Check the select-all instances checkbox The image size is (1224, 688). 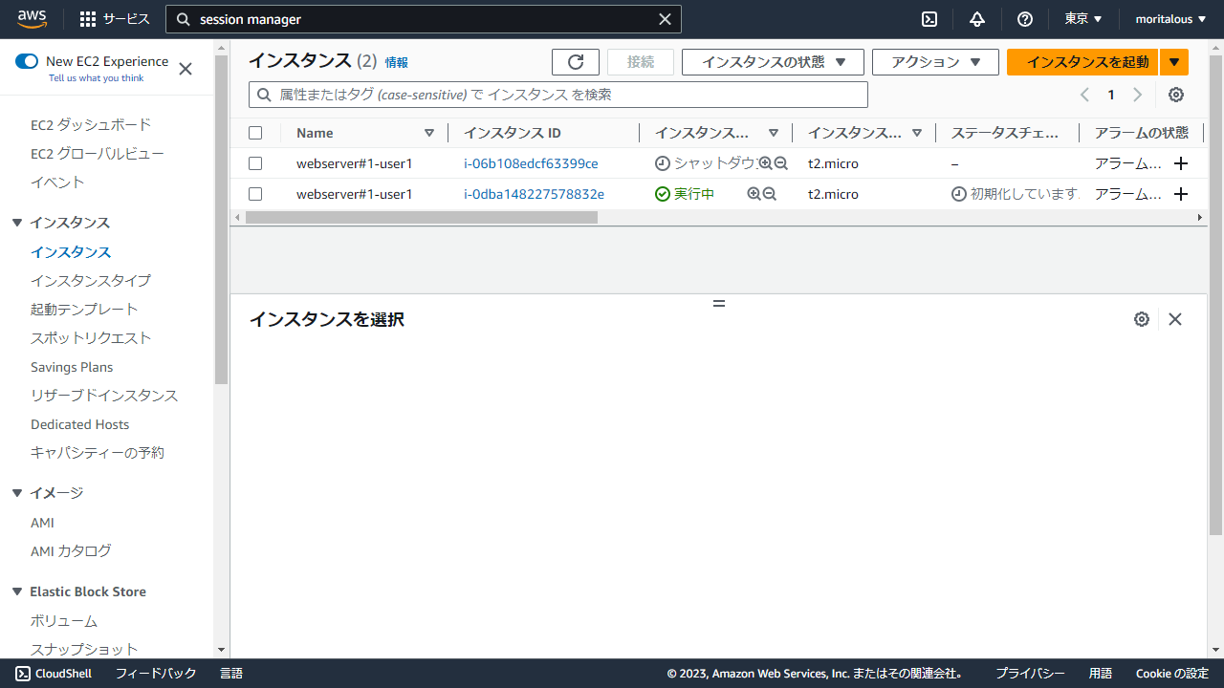[255, 133]
